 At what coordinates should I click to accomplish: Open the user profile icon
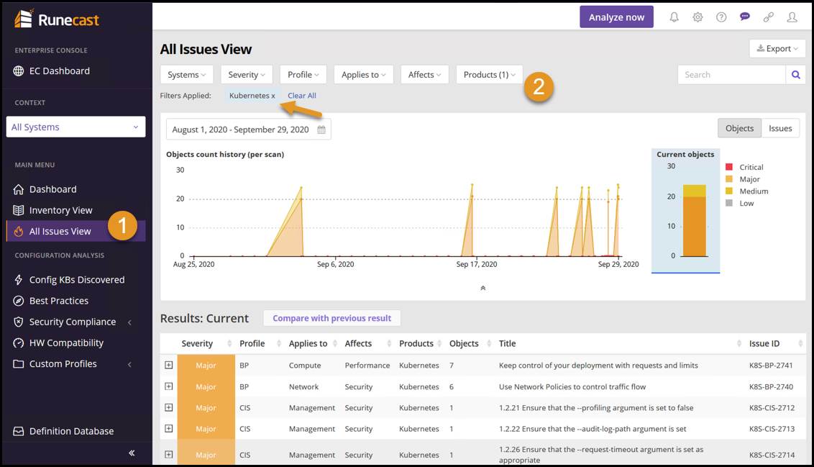coord(792,17)
